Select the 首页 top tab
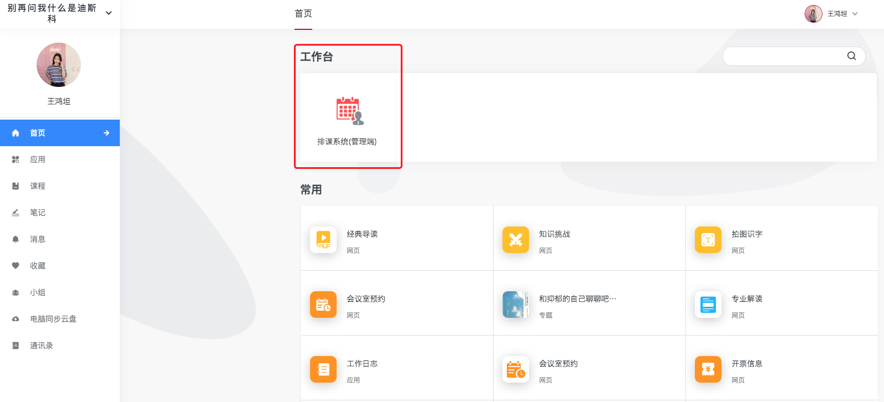This screenshot has width=884, height=402. (x=303, y=14)
